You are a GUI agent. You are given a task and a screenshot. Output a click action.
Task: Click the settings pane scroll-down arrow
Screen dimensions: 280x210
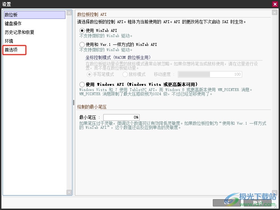coord(274,192)
